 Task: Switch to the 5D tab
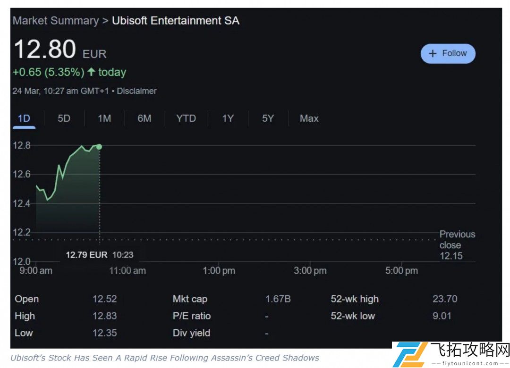[64, 118]
